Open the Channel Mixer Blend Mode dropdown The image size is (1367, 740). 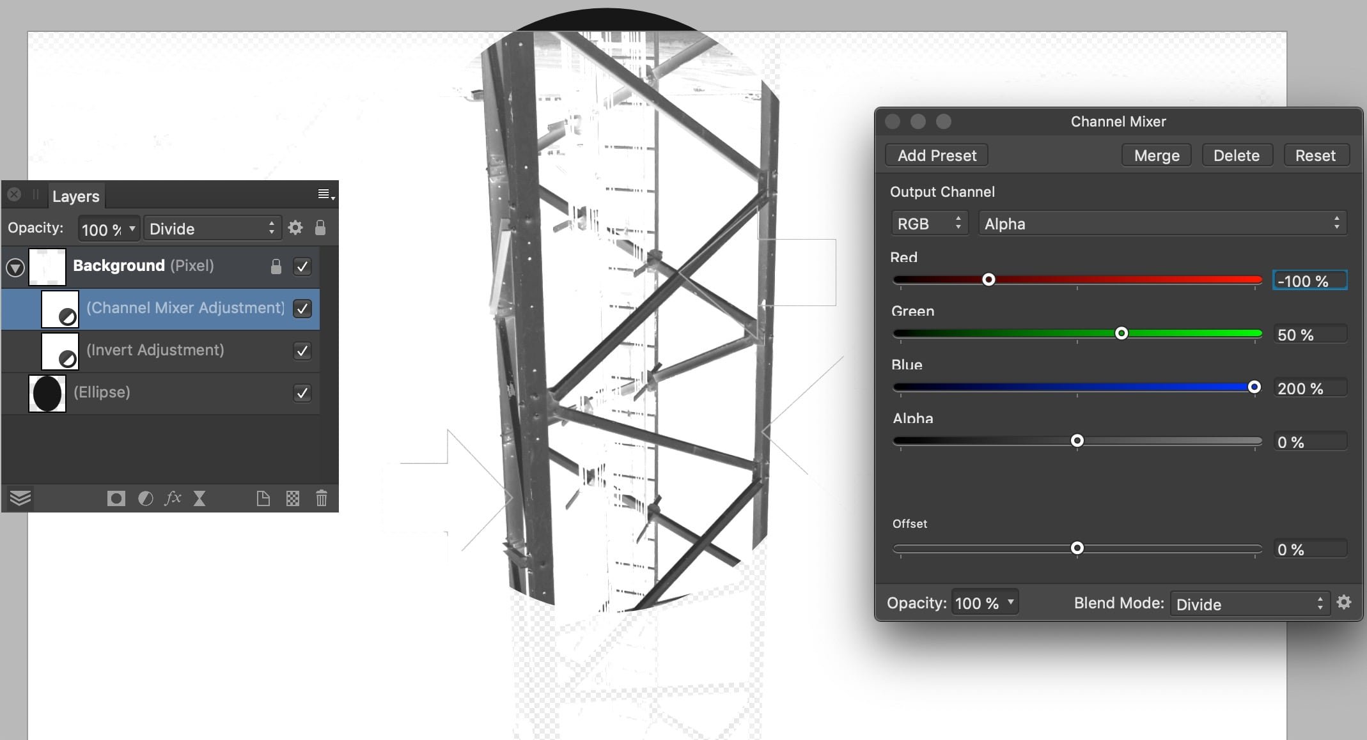pyautogui.click(x=1250, y=604)
